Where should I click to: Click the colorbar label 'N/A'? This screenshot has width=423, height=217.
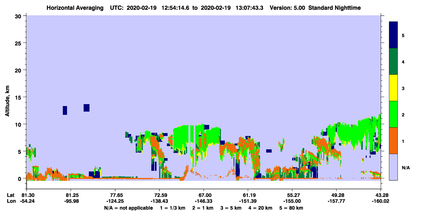[406, 168]
